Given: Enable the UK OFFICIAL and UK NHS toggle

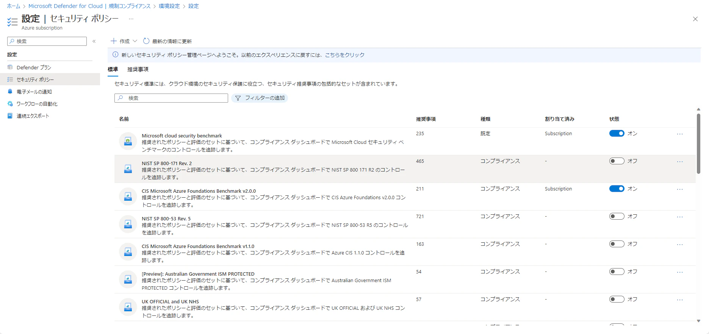Looking at the screenshot, I should (617, 299).
